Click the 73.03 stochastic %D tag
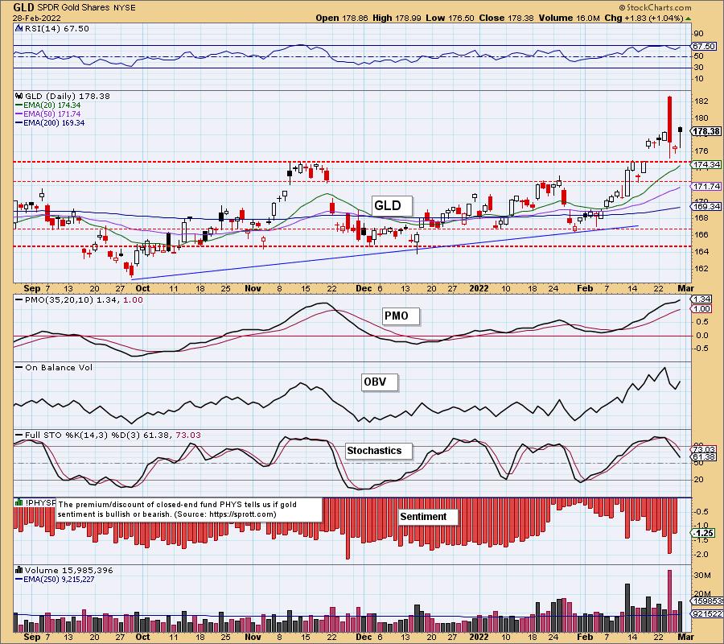Screen dimensions: 724x644 [704, 449]
